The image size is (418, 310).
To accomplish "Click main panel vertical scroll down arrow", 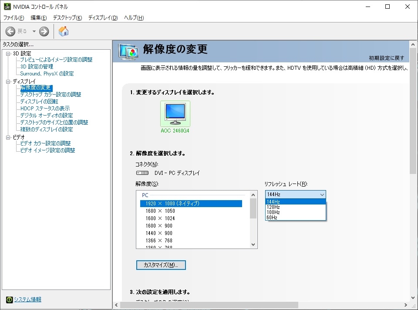I will coord(413,298).
